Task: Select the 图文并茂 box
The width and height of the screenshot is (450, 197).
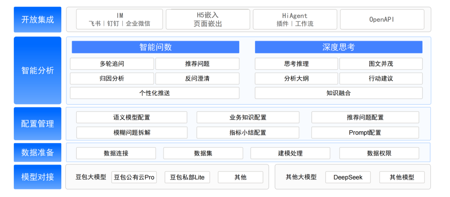Action: [381, 64]
